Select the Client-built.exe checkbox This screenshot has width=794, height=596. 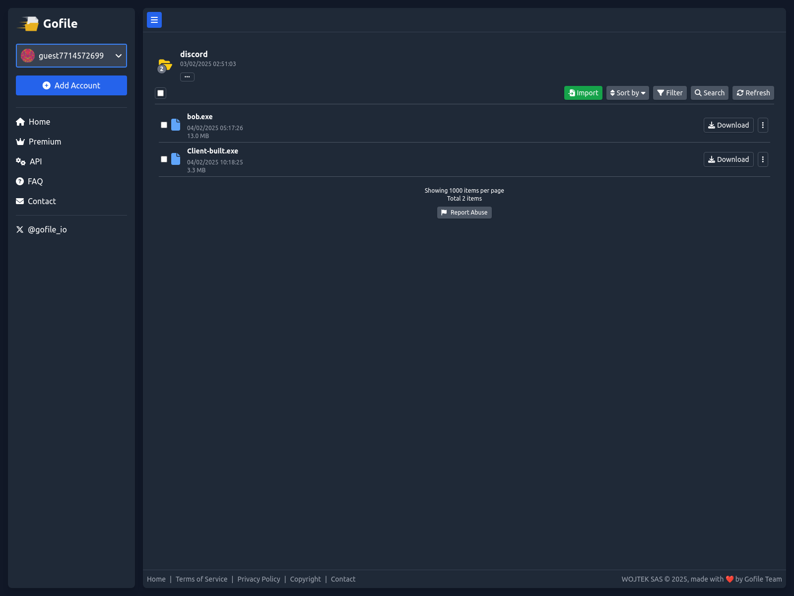164,159
